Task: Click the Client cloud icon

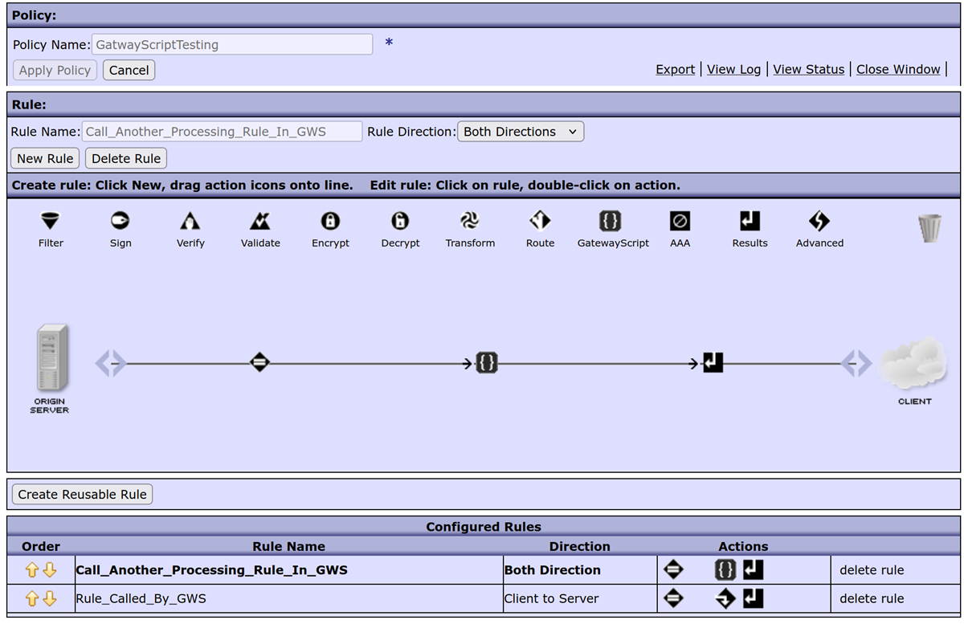Action: click(914, 363)
